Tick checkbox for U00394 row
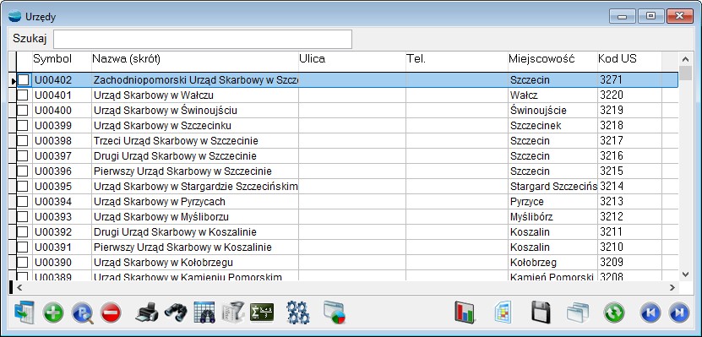702x337 pixels. point(23,202)
